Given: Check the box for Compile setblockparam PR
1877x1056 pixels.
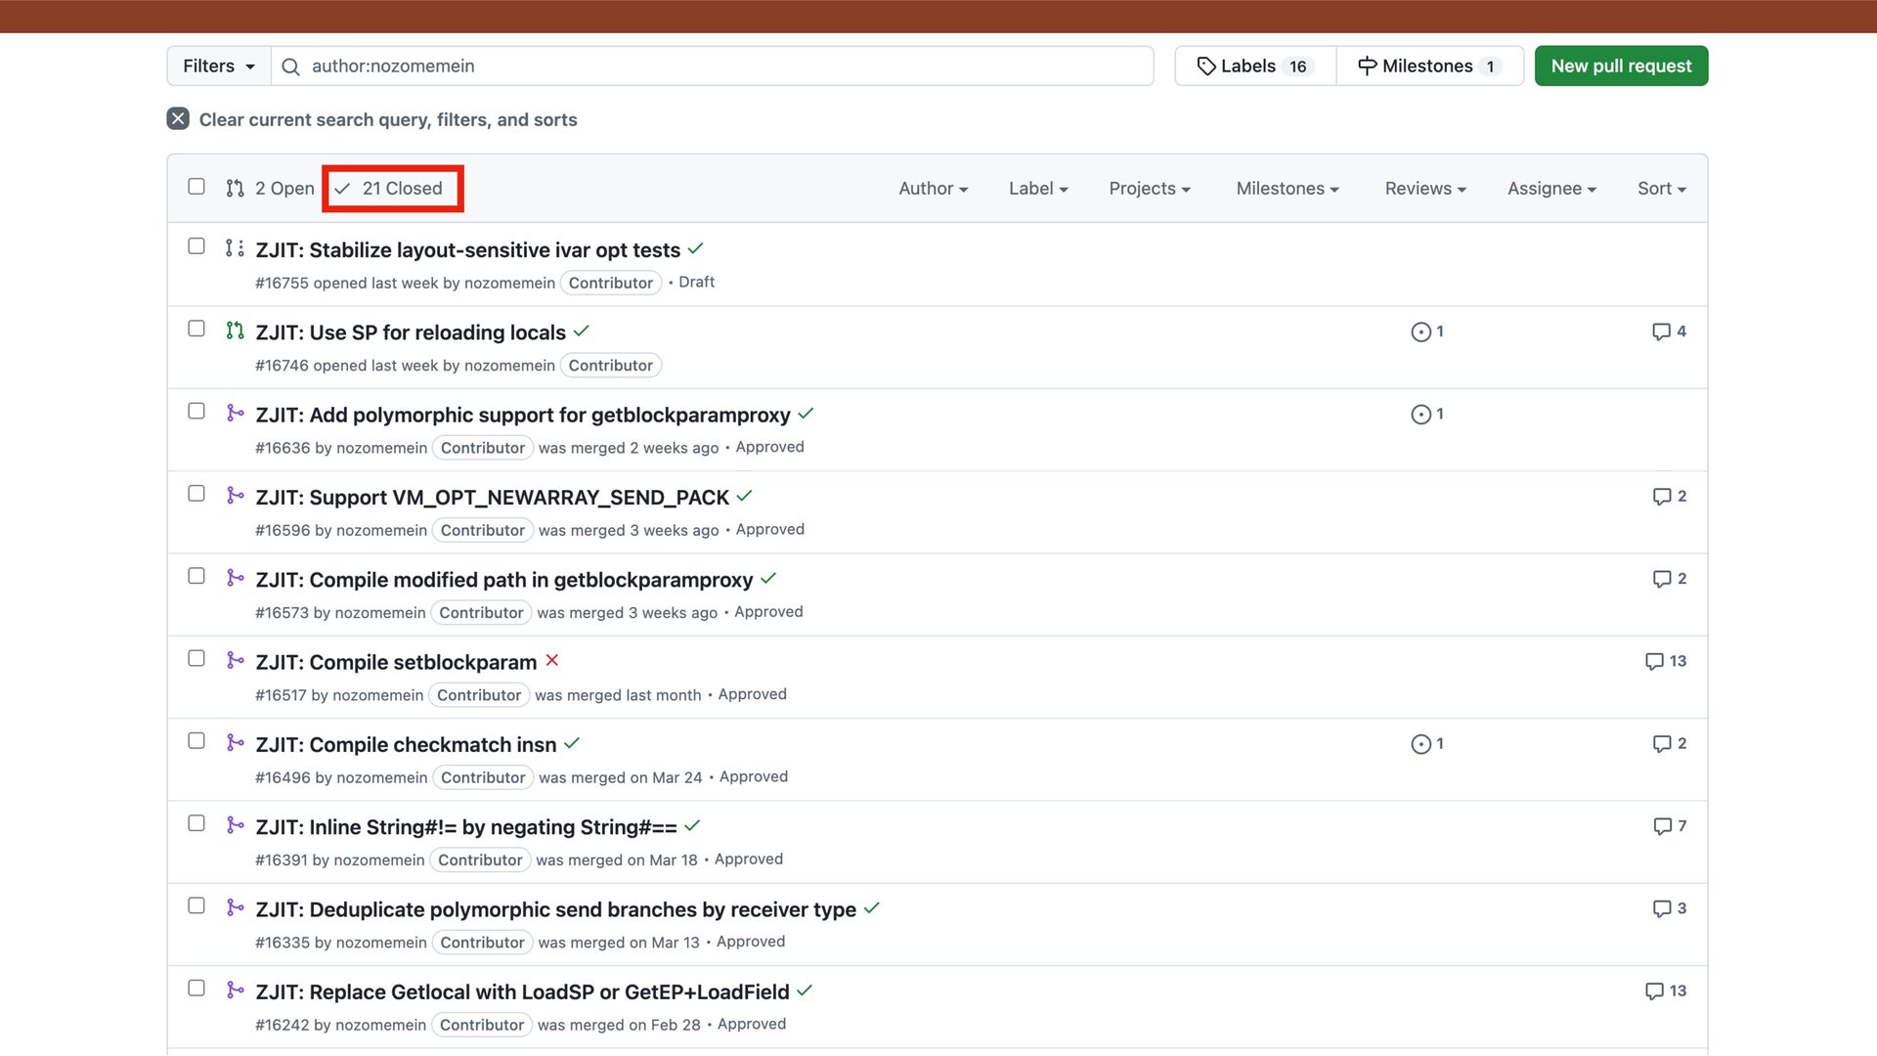Looking at the screenshot, I should [x=196, y=659].
